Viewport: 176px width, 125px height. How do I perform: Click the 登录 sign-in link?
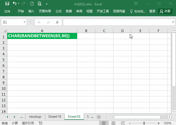152,11
